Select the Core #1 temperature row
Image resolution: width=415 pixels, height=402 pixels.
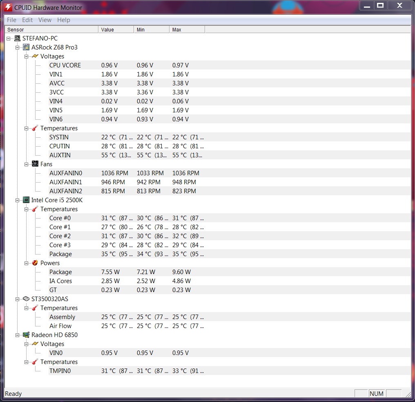coord(230,227)
